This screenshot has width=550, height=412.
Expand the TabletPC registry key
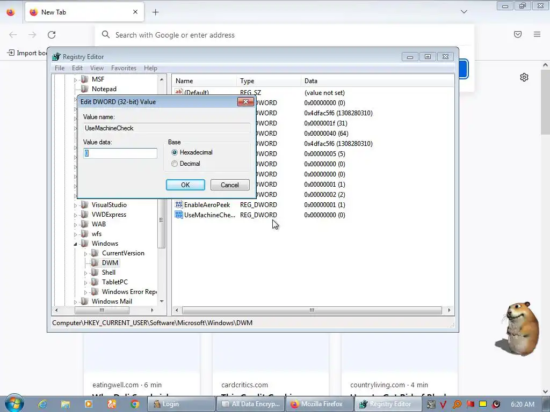[85, 282]
